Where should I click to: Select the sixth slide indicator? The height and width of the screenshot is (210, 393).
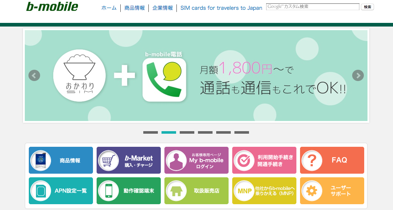tap(242, 132)
